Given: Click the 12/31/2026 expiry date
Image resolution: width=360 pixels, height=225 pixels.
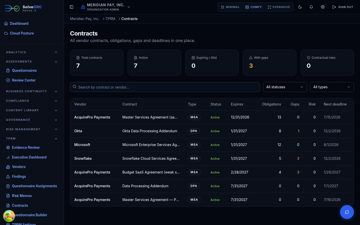Looking at the screenshot, I should [x=240, y=117].
